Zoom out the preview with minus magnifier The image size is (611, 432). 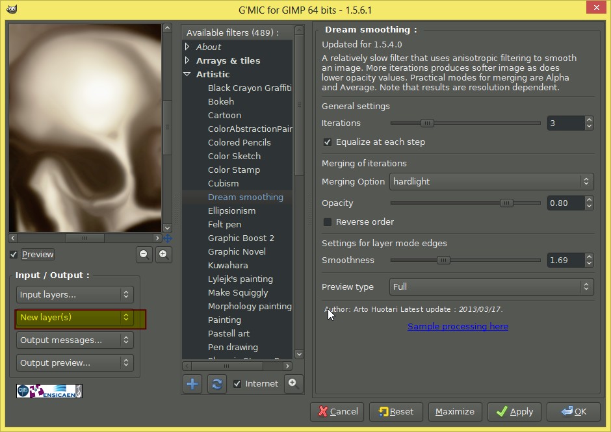[144, 255]
